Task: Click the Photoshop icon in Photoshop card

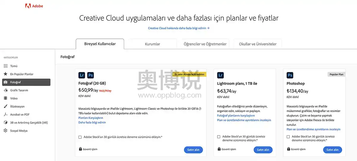Action: pos(290,75)
